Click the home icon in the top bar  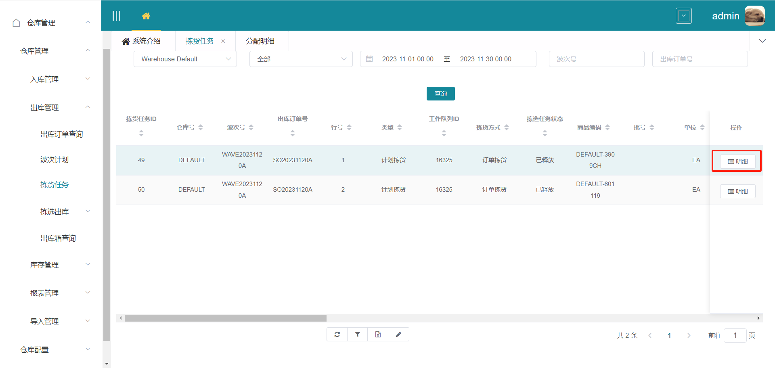(146, 17)
